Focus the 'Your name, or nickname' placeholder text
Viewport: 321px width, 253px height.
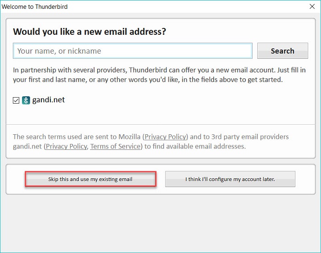pos(59,51)
